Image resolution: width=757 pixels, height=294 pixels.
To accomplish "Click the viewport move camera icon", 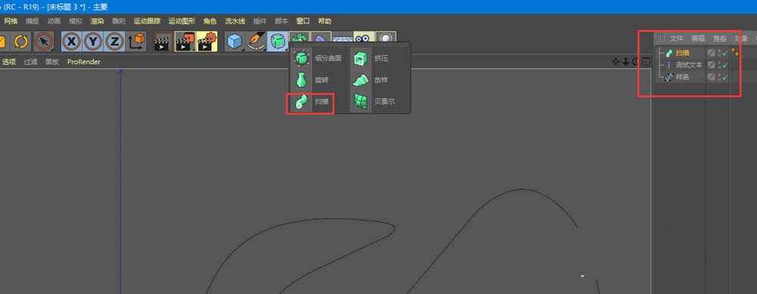I will click(x=616, y=61).
